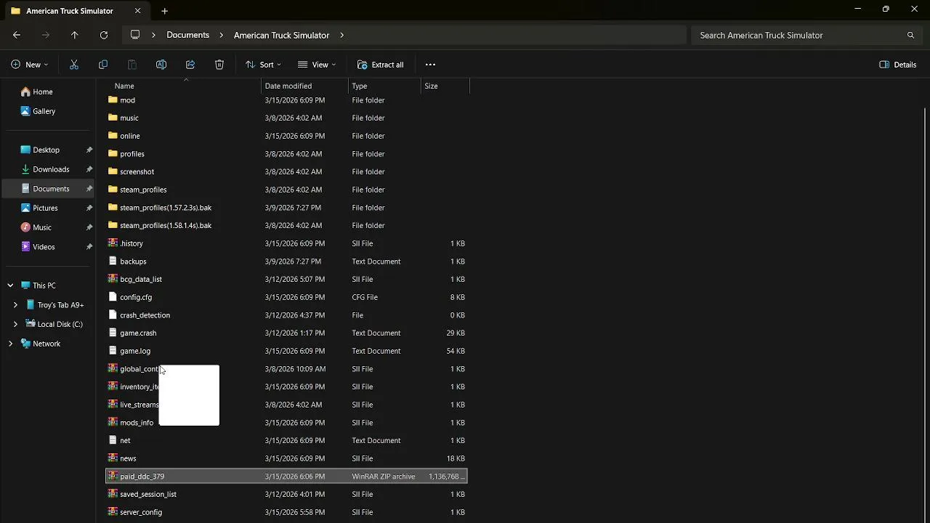The height and width of the screenshot is (523, 930).
Task: Expand Troy's Tab A9+ node
Action: tap(15, 305)
